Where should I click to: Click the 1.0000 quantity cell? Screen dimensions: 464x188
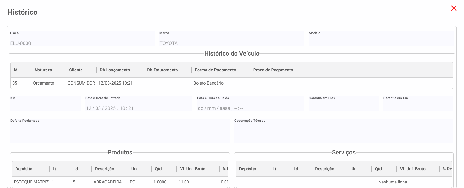click(x=160, y=182)
